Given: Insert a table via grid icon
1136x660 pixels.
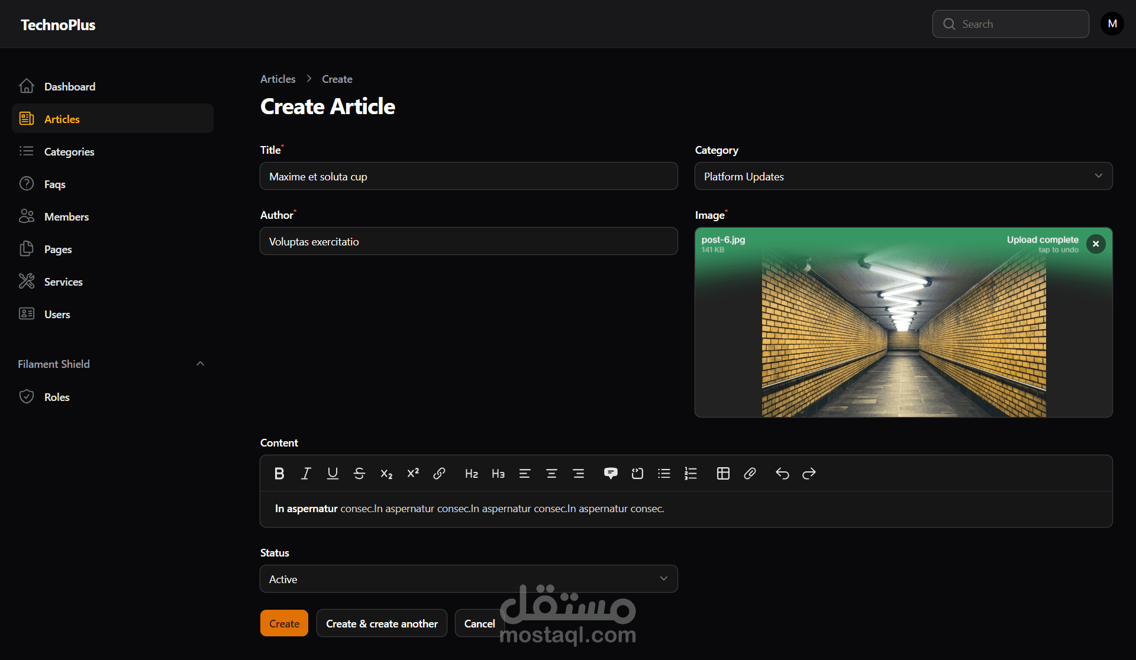Looking at the screenshot, I should (723, 473).
